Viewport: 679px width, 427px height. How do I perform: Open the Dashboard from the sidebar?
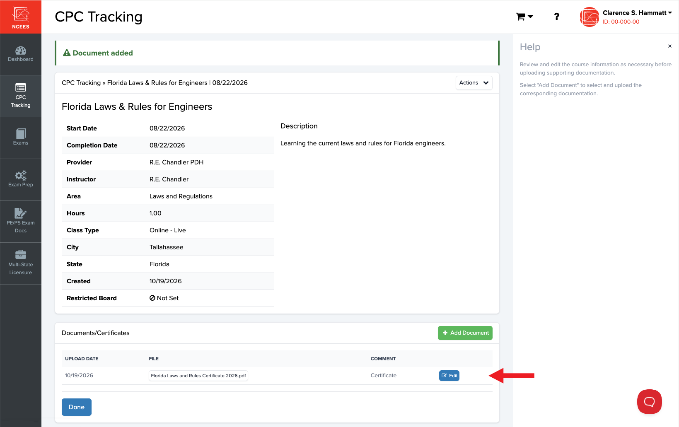21,54
